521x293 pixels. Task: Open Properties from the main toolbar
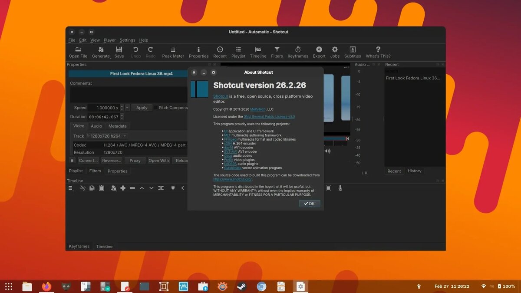coord(198,49)
